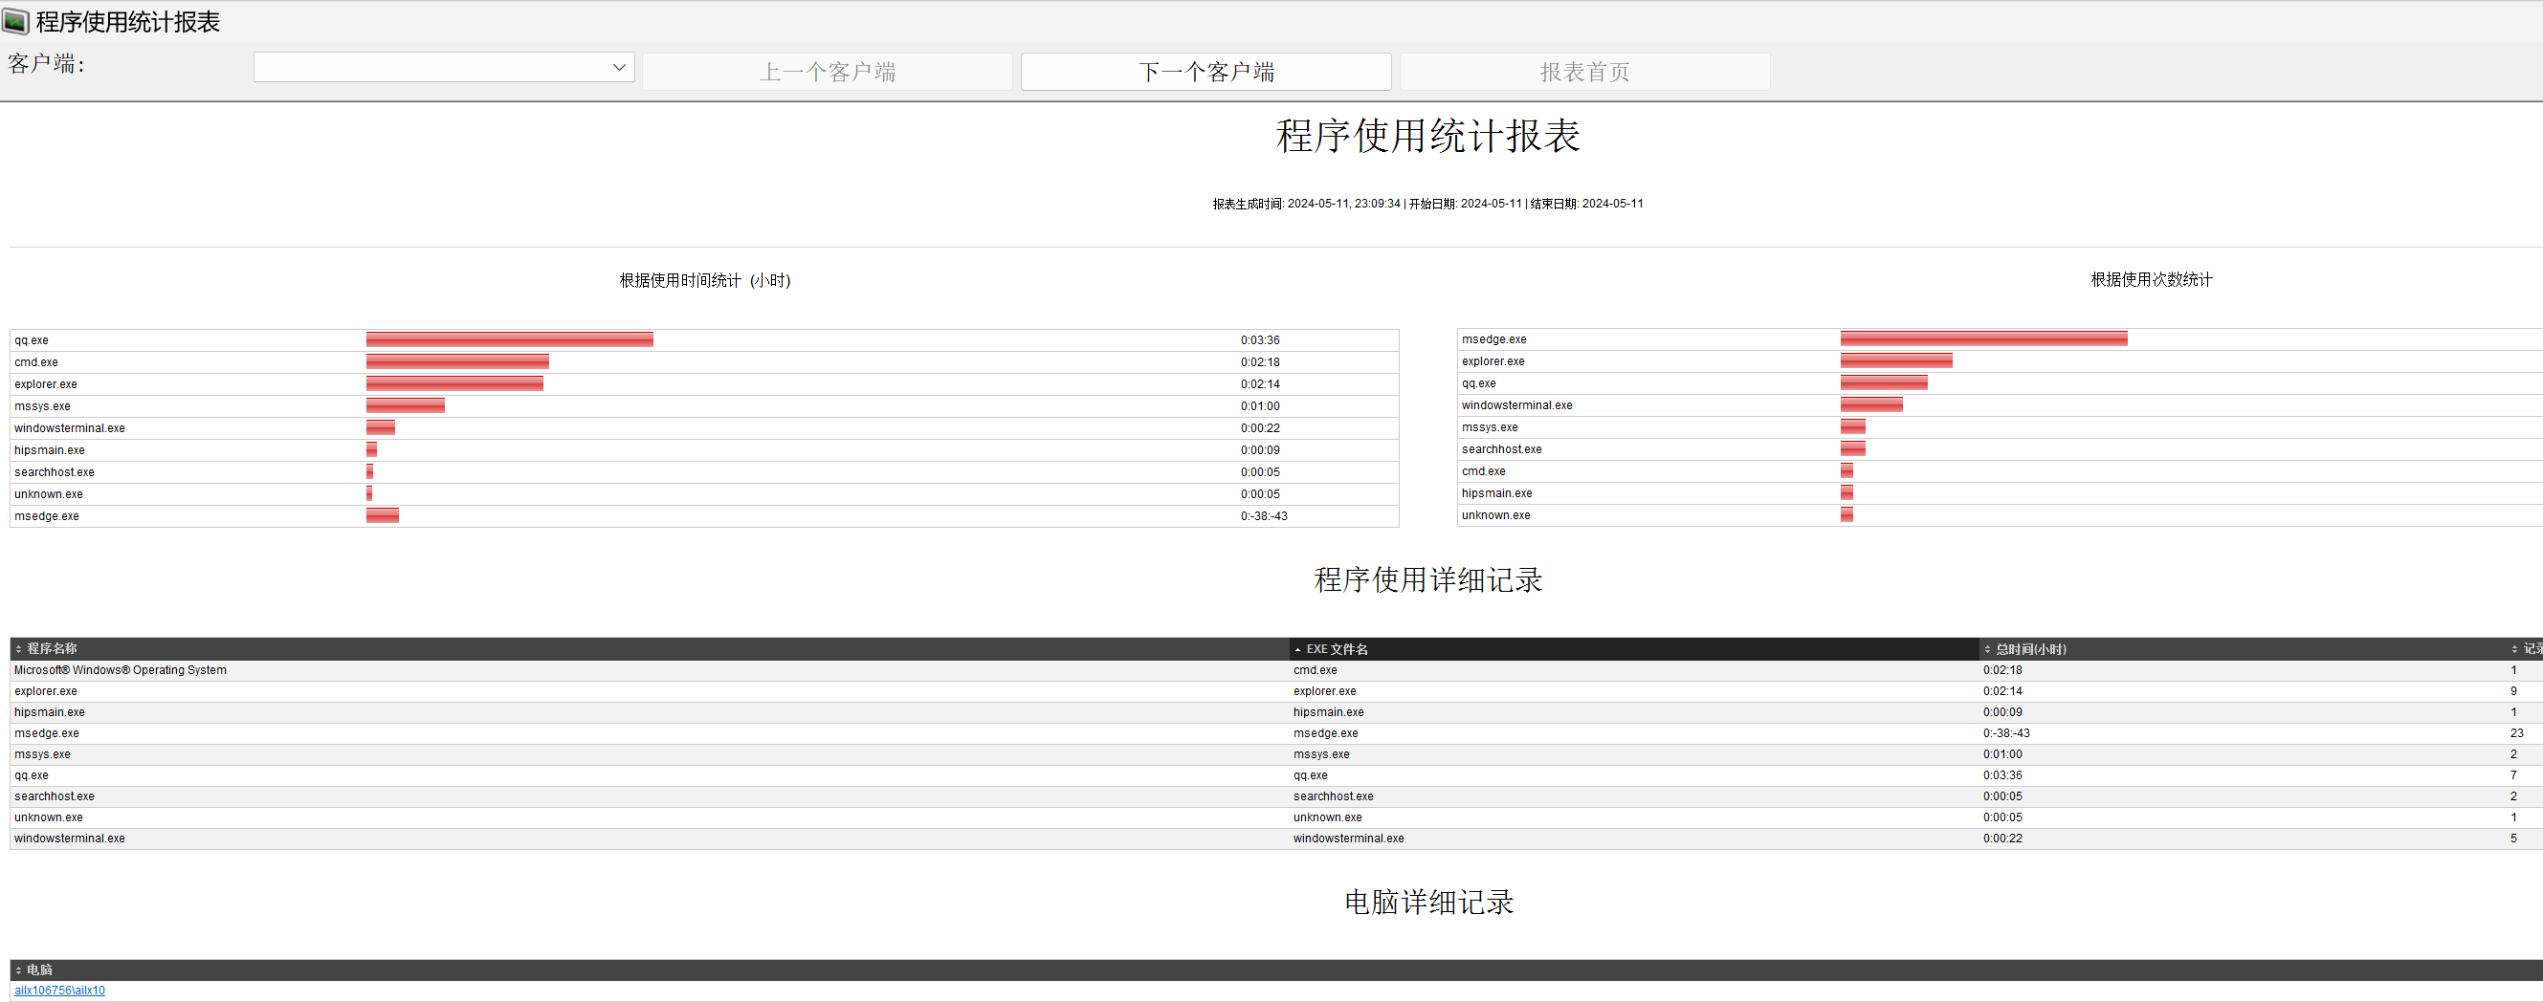Click mssys.exe label in time chart
The image size is (2543, 1002).
tap(42, 406)
